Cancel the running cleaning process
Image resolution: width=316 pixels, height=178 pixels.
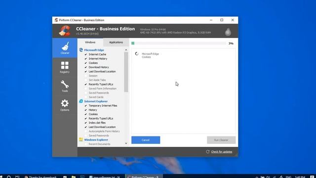click(x=146, y=140)
